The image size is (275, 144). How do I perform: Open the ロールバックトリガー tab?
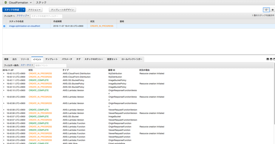pos(132,59)
